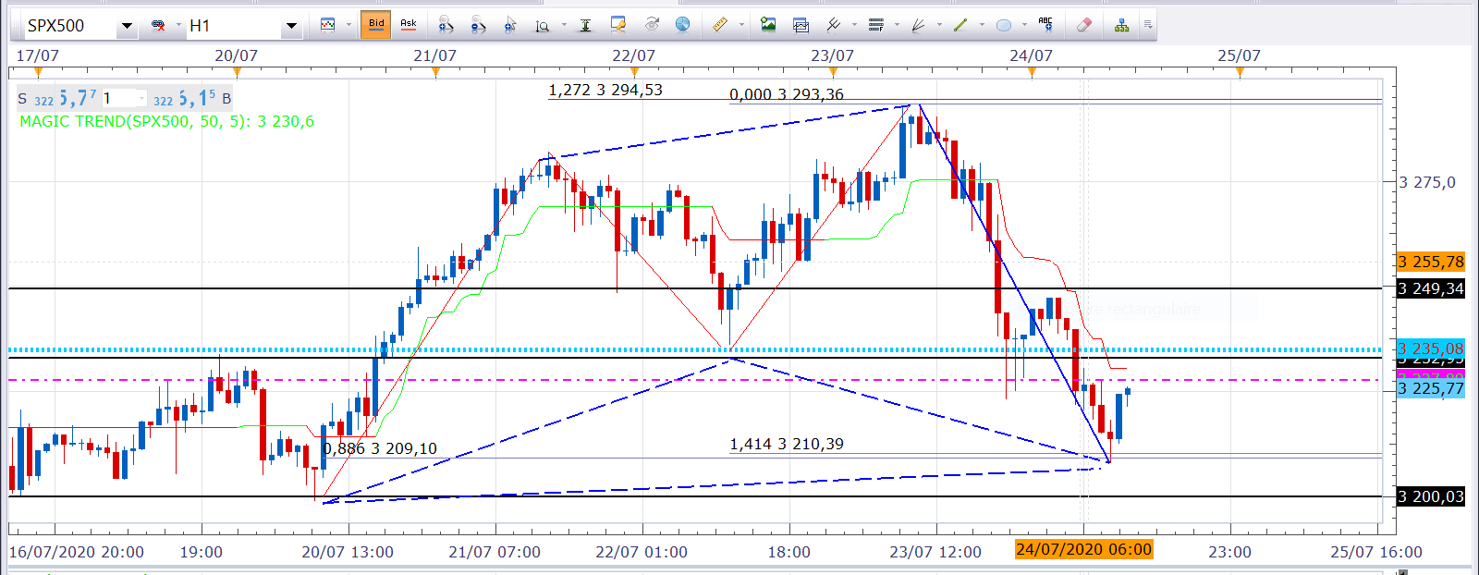Select the ellipse shape tool
The height and width of the screenshot is (575, 1479).
[1004, 25]
